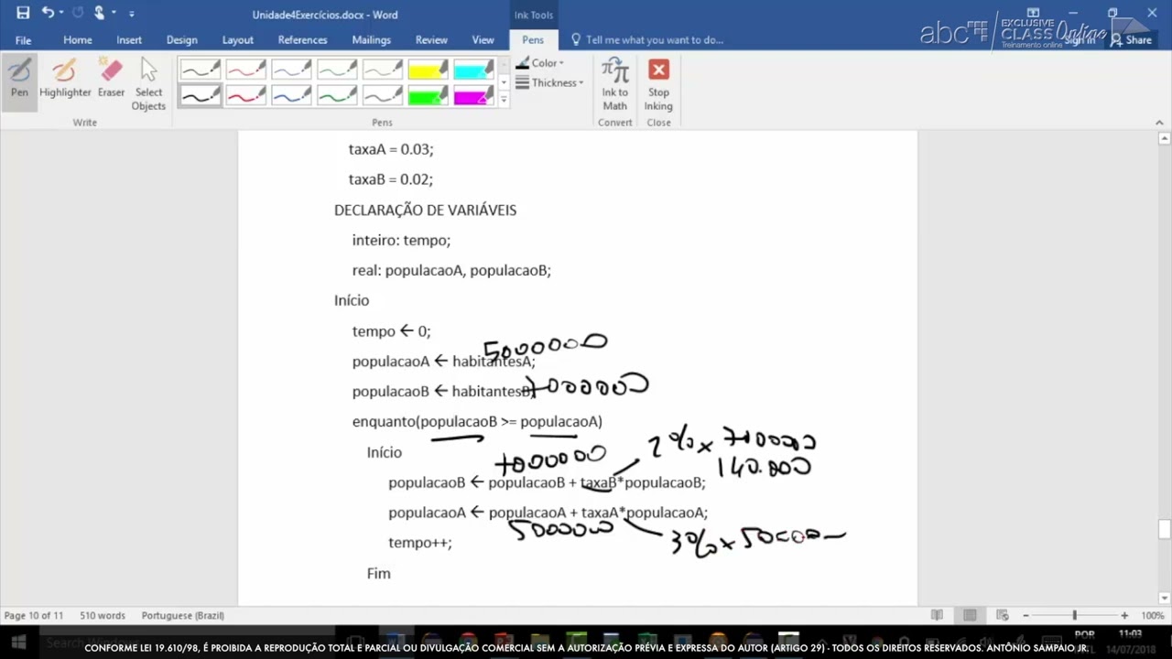Select the magenta highlighter swatch
The height and width of the screenshot is (659, 1172).
(473, 95)
